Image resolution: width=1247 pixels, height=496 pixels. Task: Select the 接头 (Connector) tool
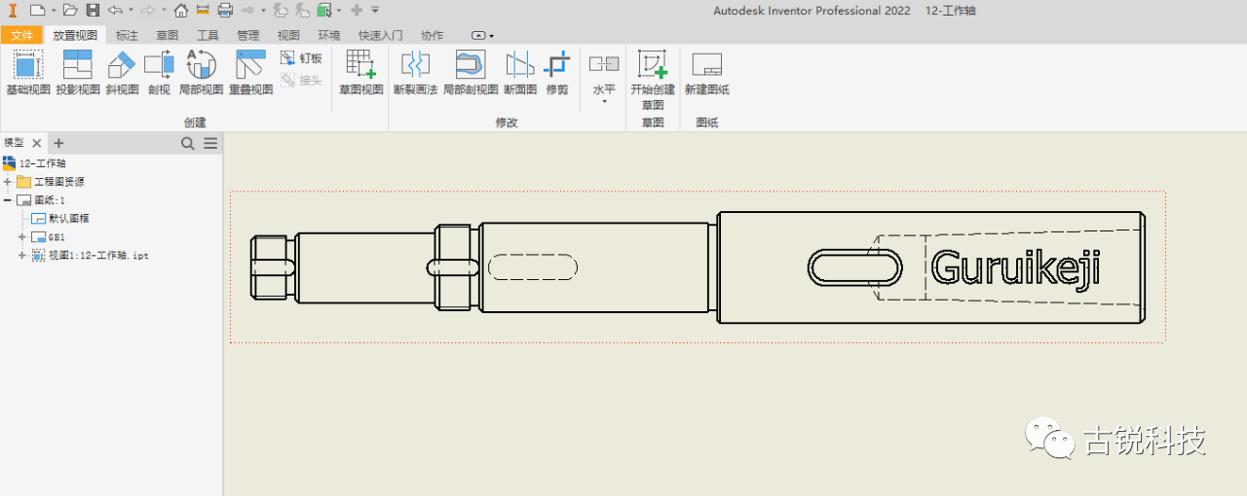(301, 81)
